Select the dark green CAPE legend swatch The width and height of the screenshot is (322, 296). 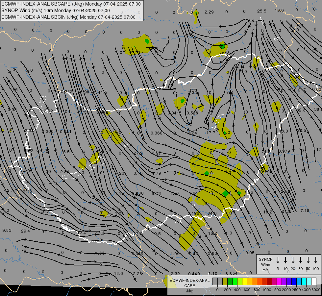tap(230, 282)
